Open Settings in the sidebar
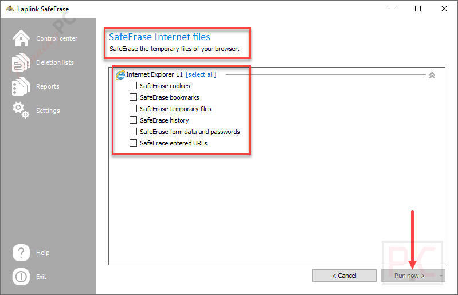Screen dimensions: 458x295 point(48,111)
